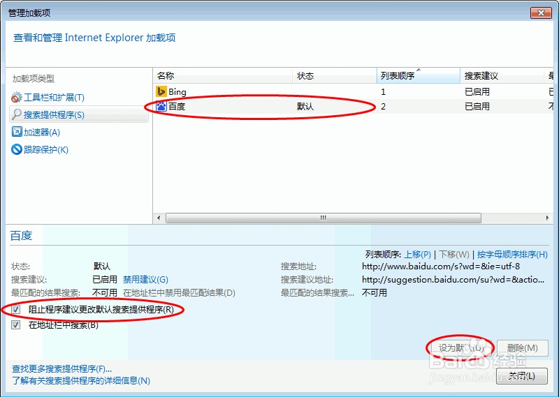
Task: Select the 百度 row name
Action: click(177, 106)
